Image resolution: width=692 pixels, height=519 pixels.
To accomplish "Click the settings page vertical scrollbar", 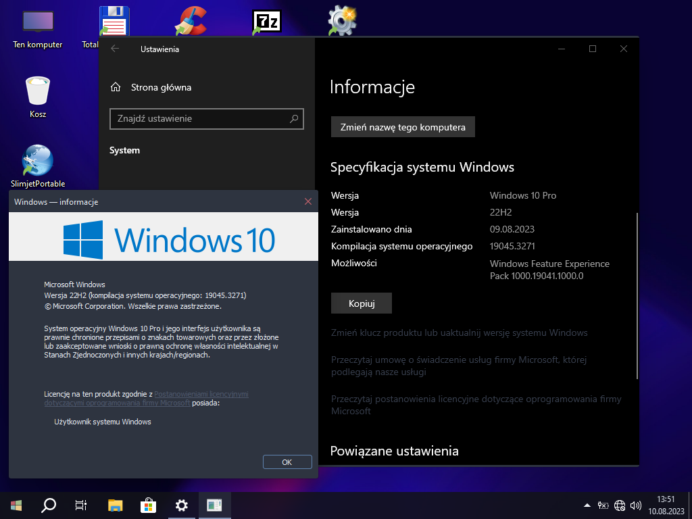I will [x=637, y=296].
